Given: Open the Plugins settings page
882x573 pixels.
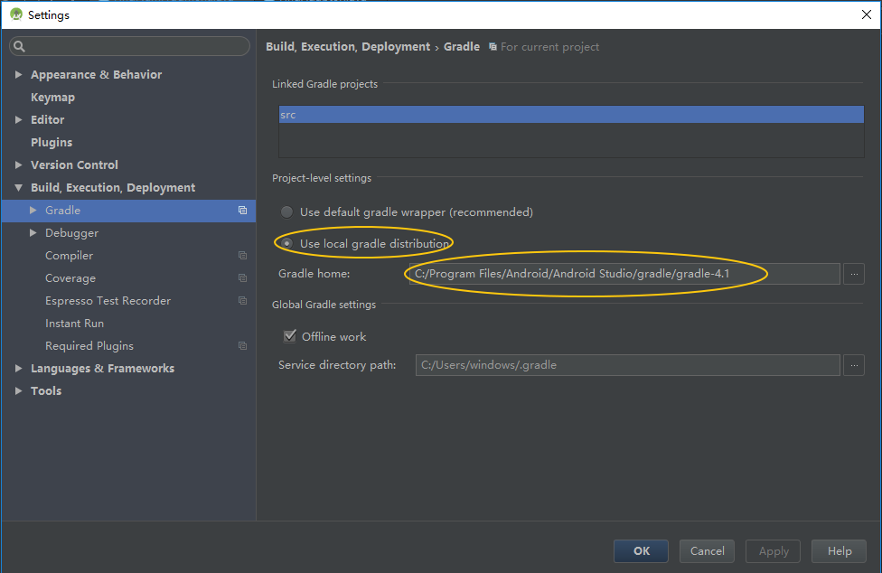Looking at the screenshot, I should [x=52, y=142].
